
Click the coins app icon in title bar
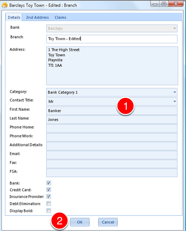coord(5,5)
